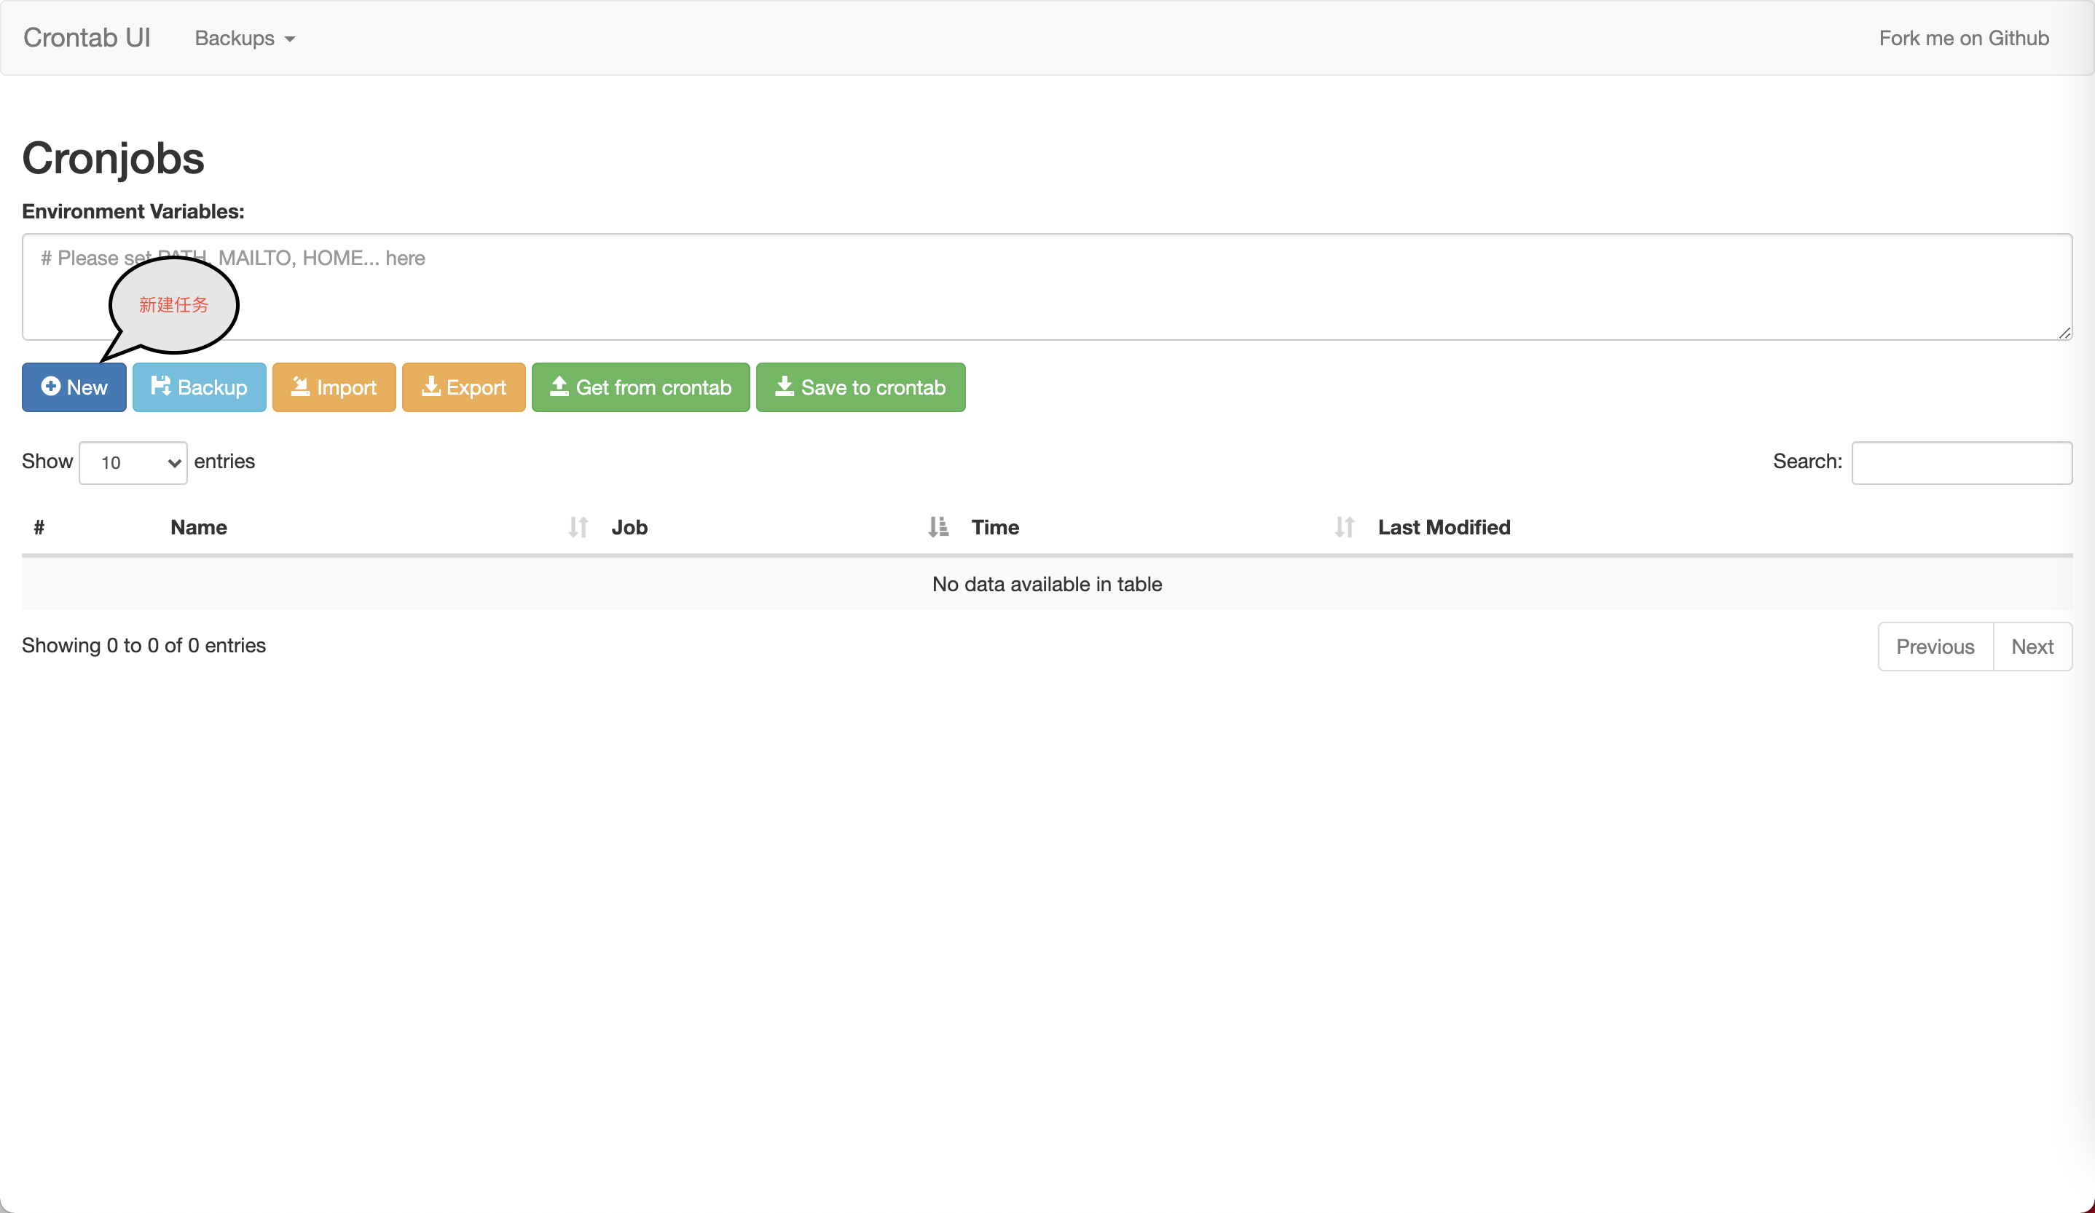Click the Next pagination button
This screenshot has width=2095, height=1213.
2033,646
